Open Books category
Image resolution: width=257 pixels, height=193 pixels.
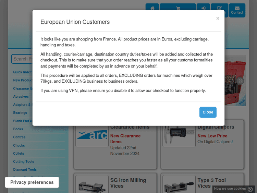18,129
